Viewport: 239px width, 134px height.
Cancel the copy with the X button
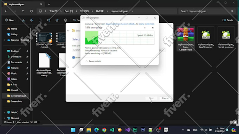[153, 28]
